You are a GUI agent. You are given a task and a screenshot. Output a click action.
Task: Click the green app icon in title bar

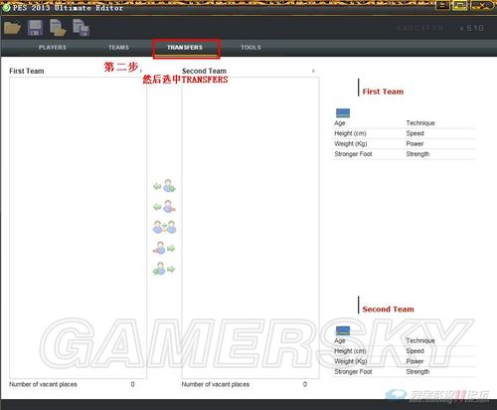[6, 7]
